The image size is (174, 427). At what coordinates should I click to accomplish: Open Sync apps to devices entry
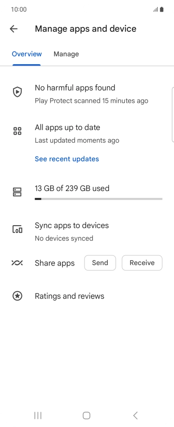coord(87,231)
